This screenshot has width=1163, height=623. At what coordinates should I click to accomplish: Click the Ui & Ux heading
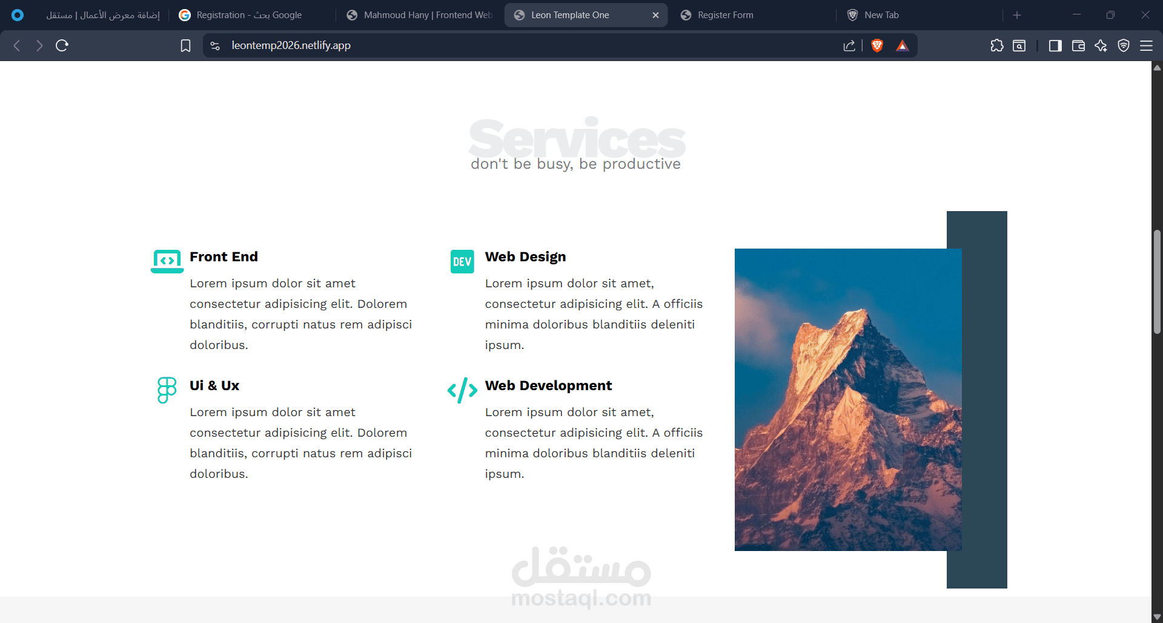tap(214, 385)
